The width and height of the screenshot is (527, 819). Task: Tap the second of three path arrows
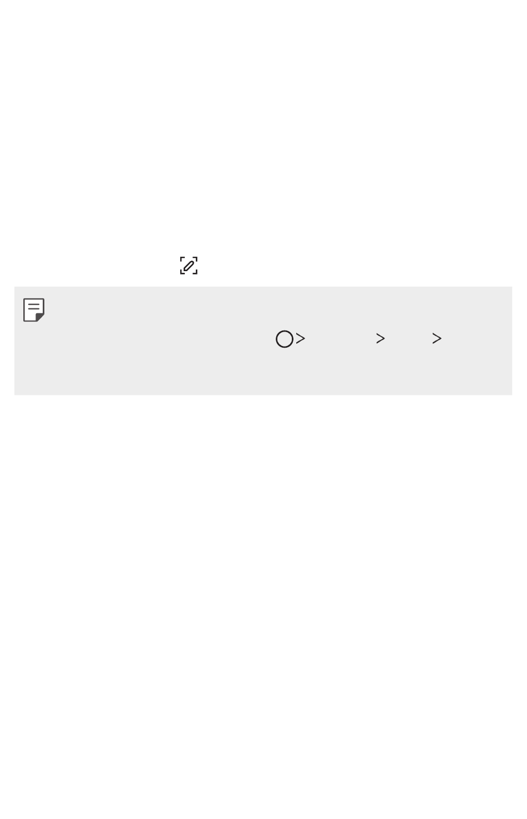point(381,338)
